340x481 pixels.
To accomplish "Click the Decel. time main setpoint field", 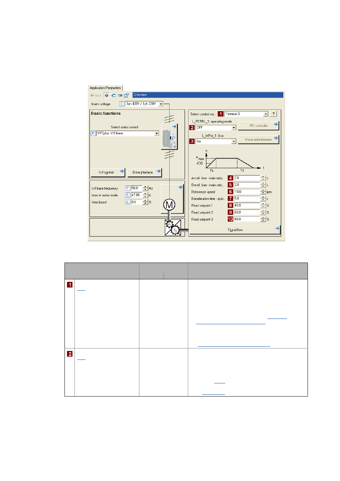I will click(247, 185).
